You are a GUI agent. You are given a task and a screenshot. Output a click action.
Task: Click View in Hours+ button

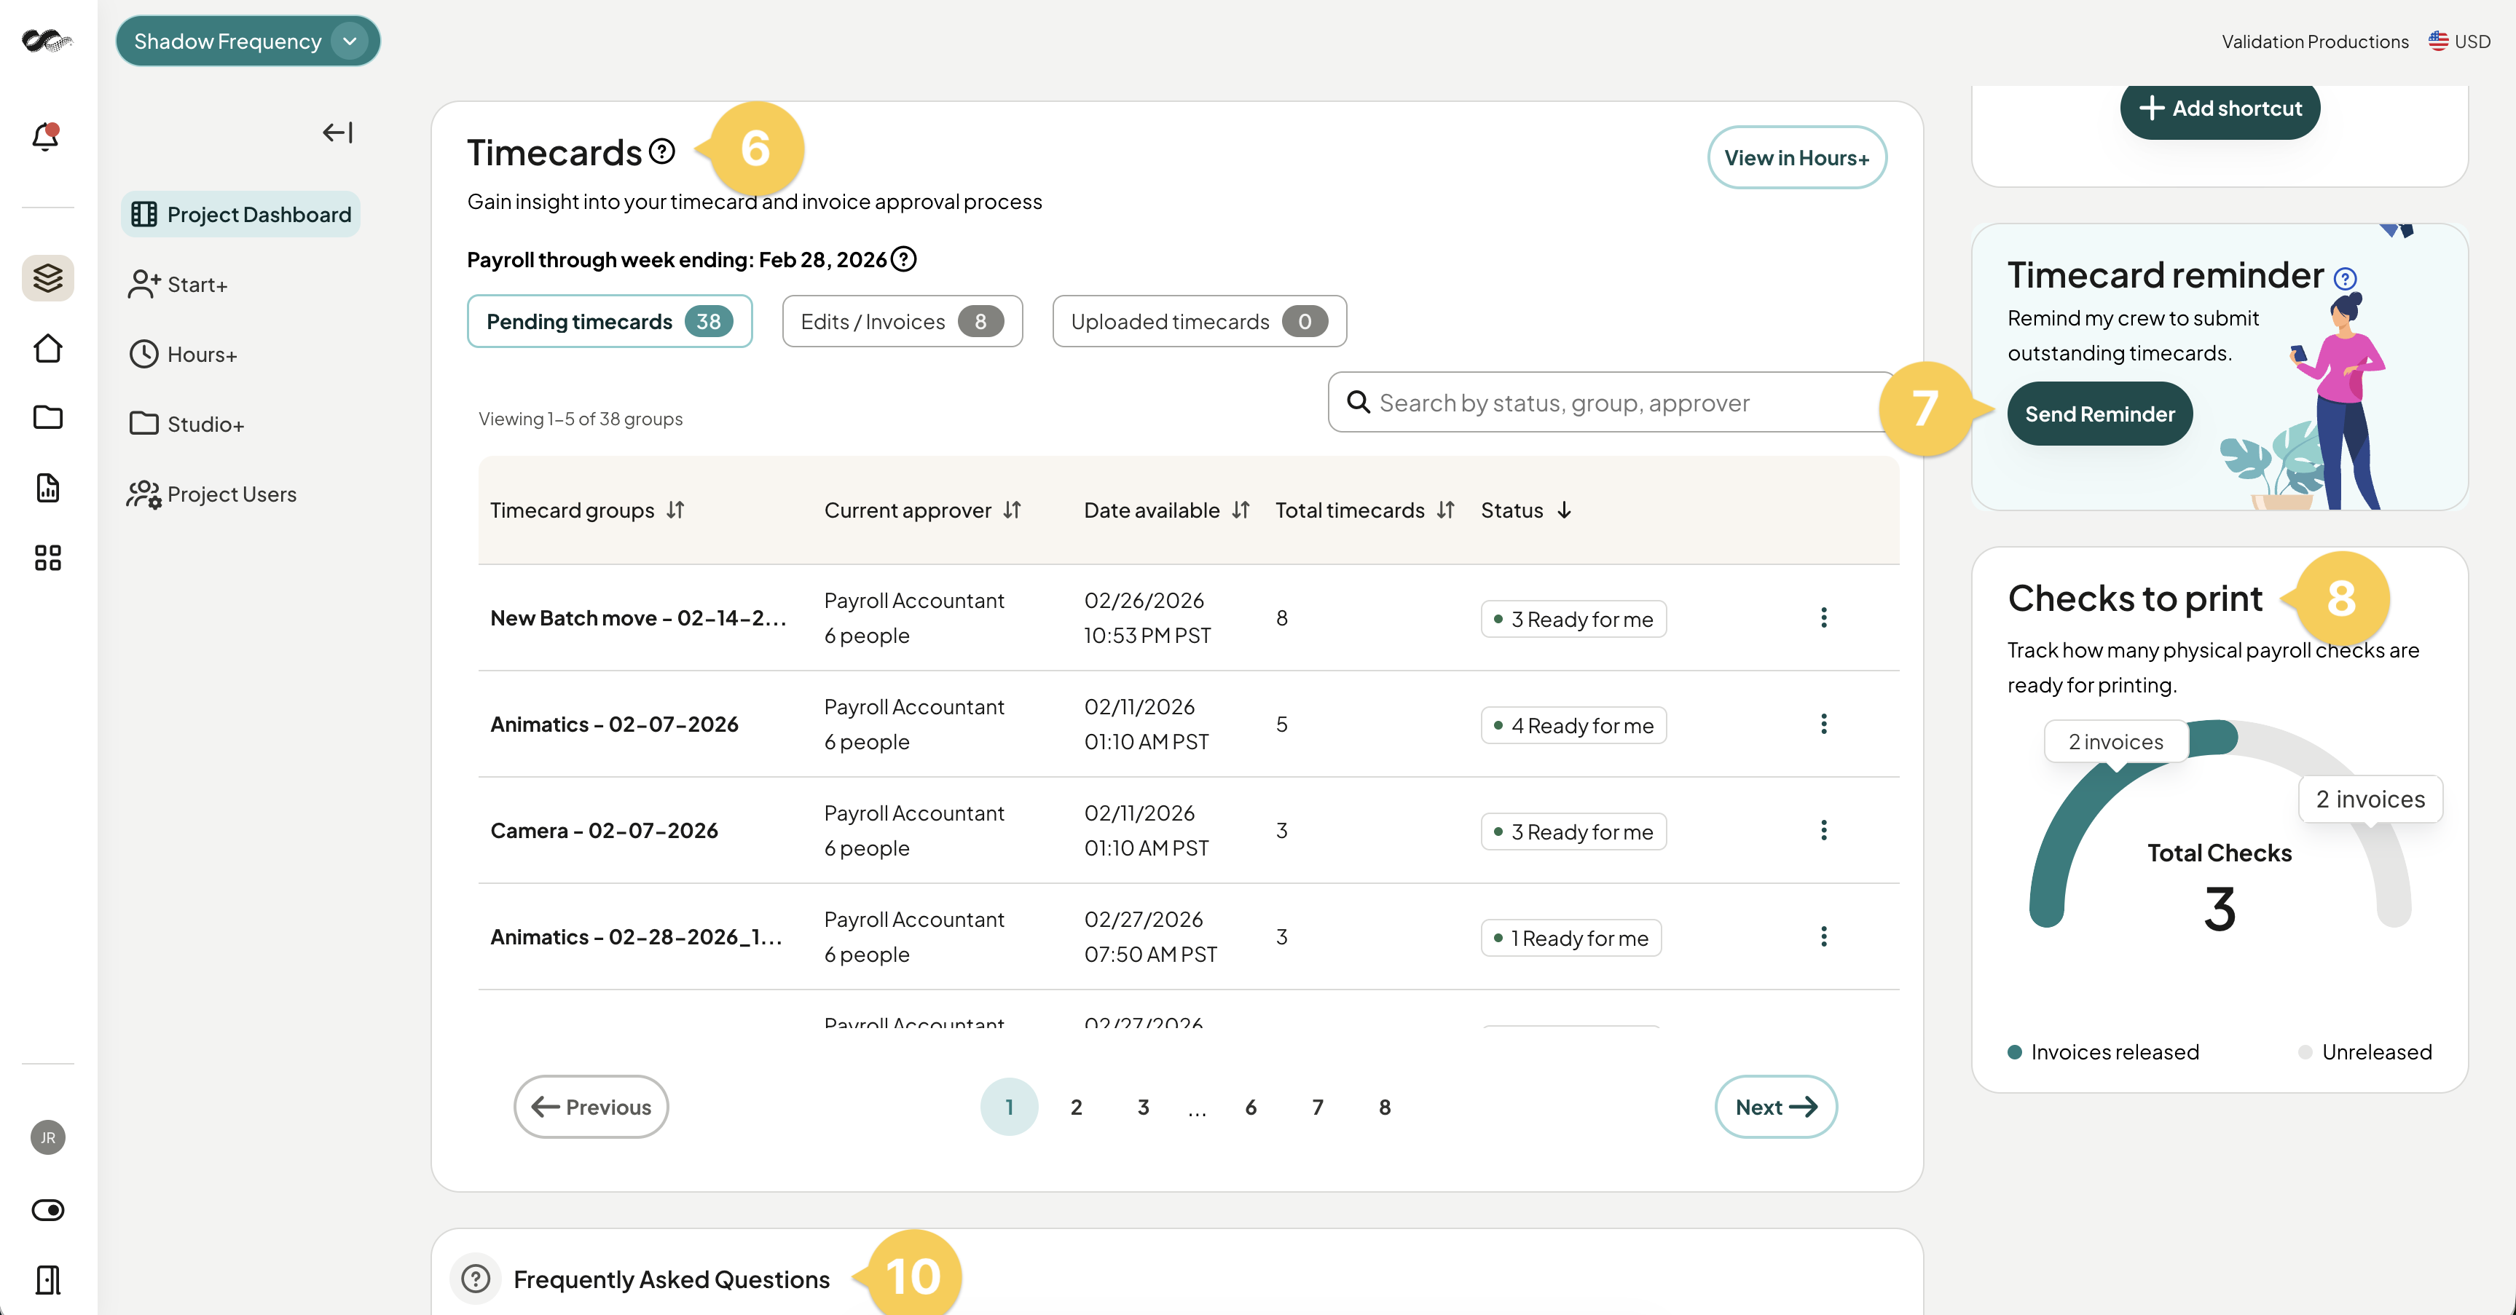point(1797,158)
